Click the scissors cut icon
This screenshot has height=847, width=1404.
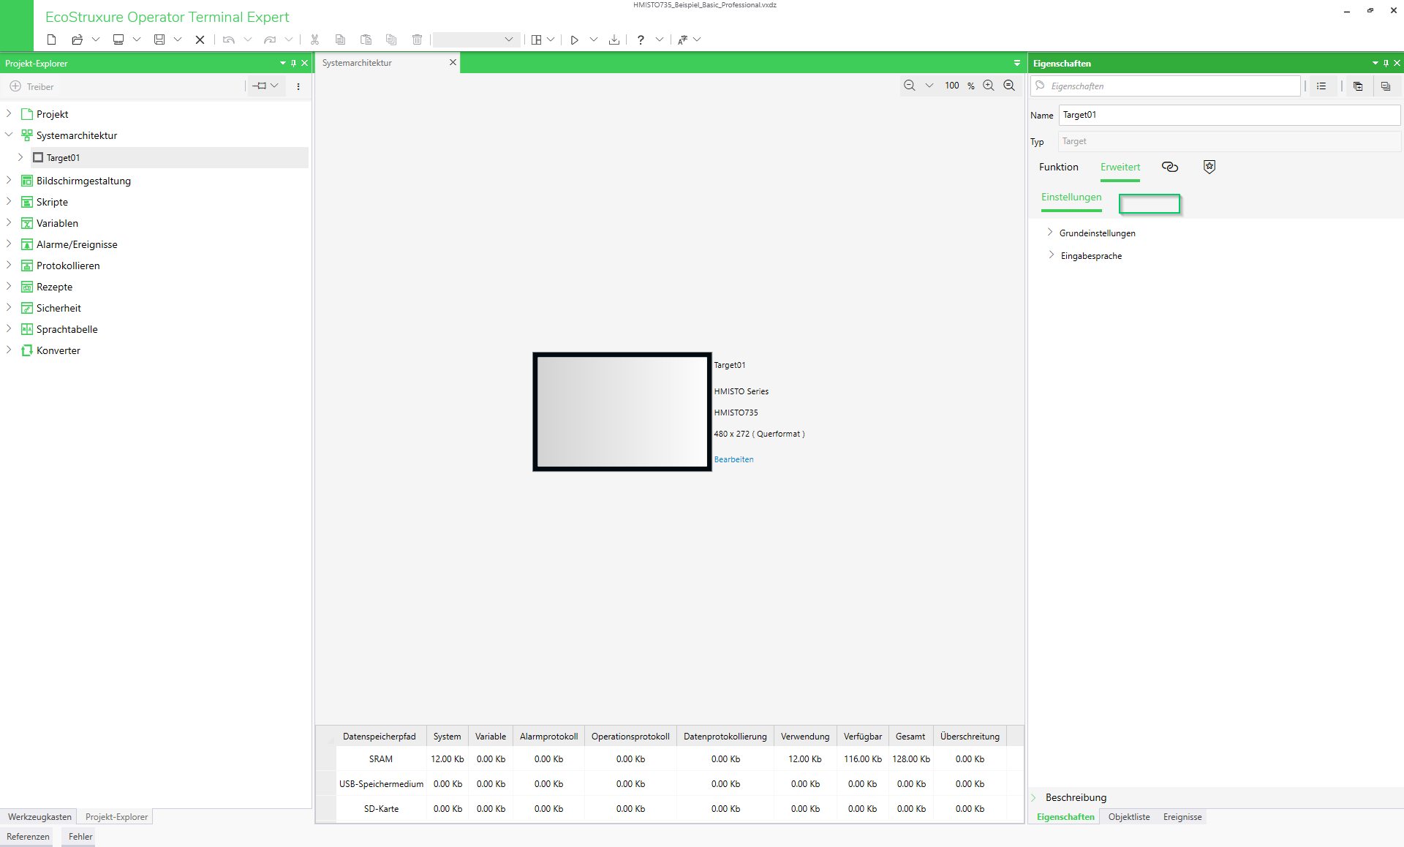pos(314,39)
